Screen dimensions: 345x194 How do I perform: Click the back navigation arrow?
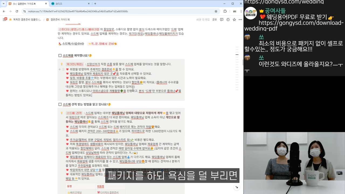click(x=4, y=11)
